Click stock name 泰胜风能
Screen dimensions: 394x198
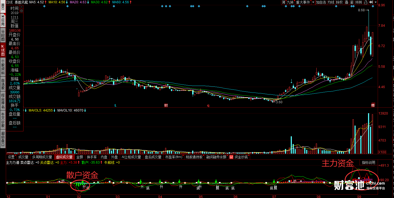point(21,2)
